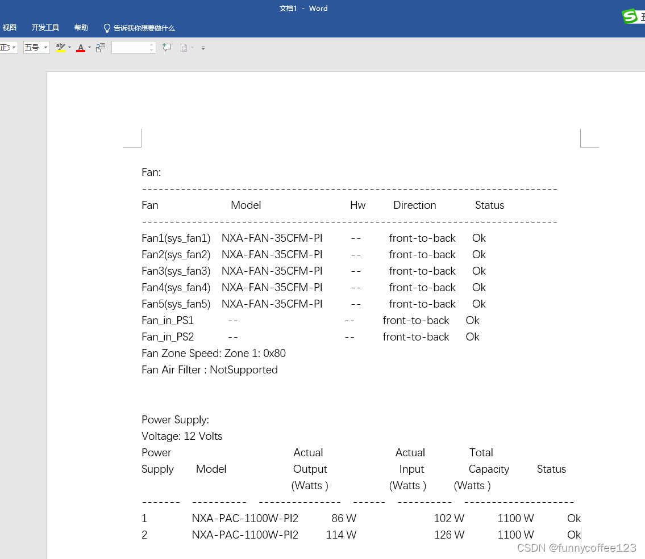
Task: Click the 'Capacity' column header
Action: tap(489, 469)
